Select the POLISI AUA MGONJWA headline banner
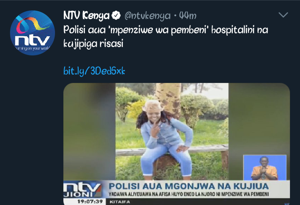300x205 pixels. [x=189, y=186]
